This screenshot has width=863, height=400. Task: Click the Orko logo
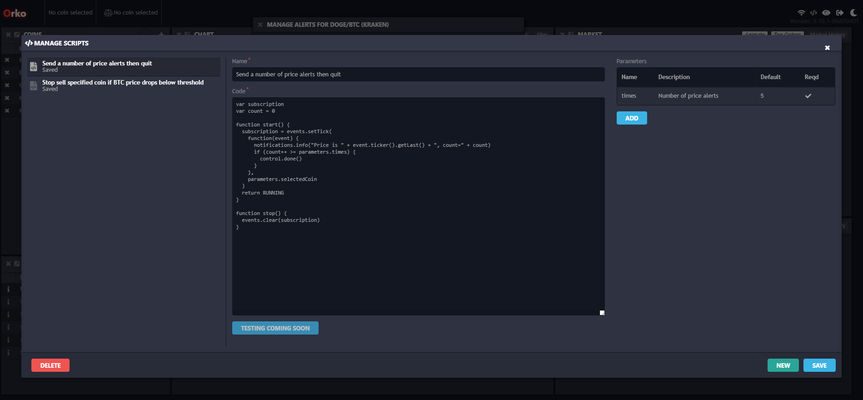coord(15,13)
